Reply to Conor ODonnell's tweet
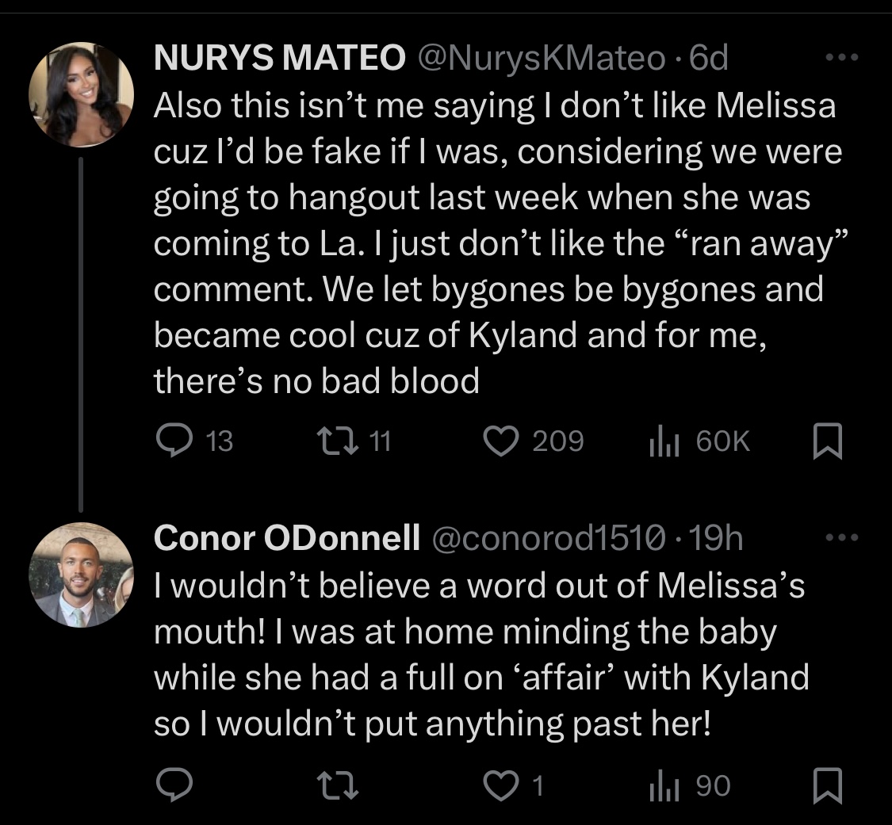892x825 pixels. 174,785
